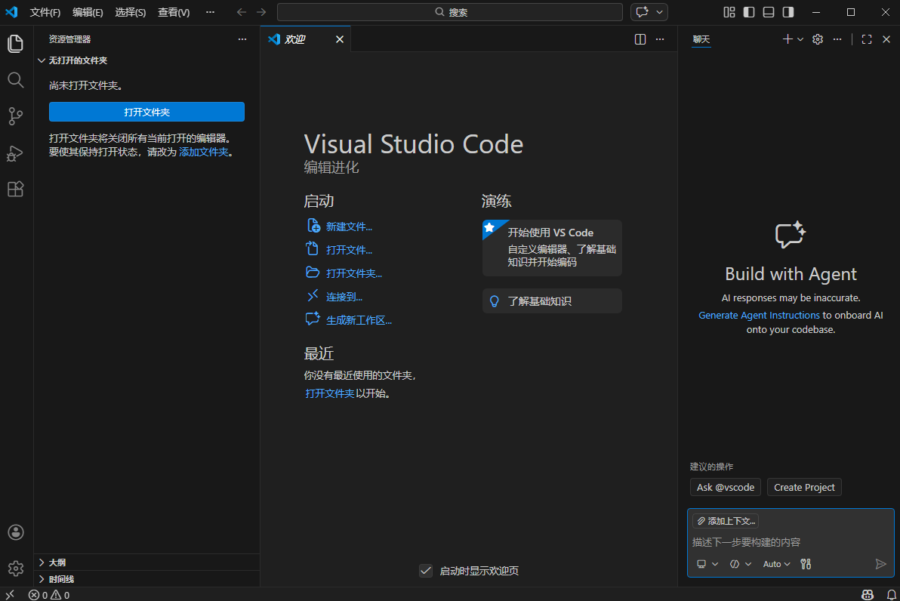Open the new chat dropdown arrow
This screenshot has width=900, height=601.
(800, 39)
